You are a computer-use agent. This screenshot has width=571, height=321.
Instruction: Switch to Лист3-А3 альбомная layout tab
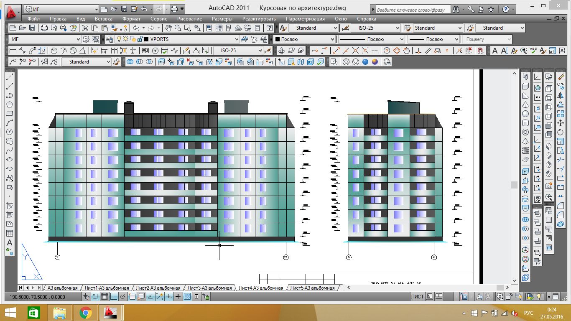tap(209, 288)
